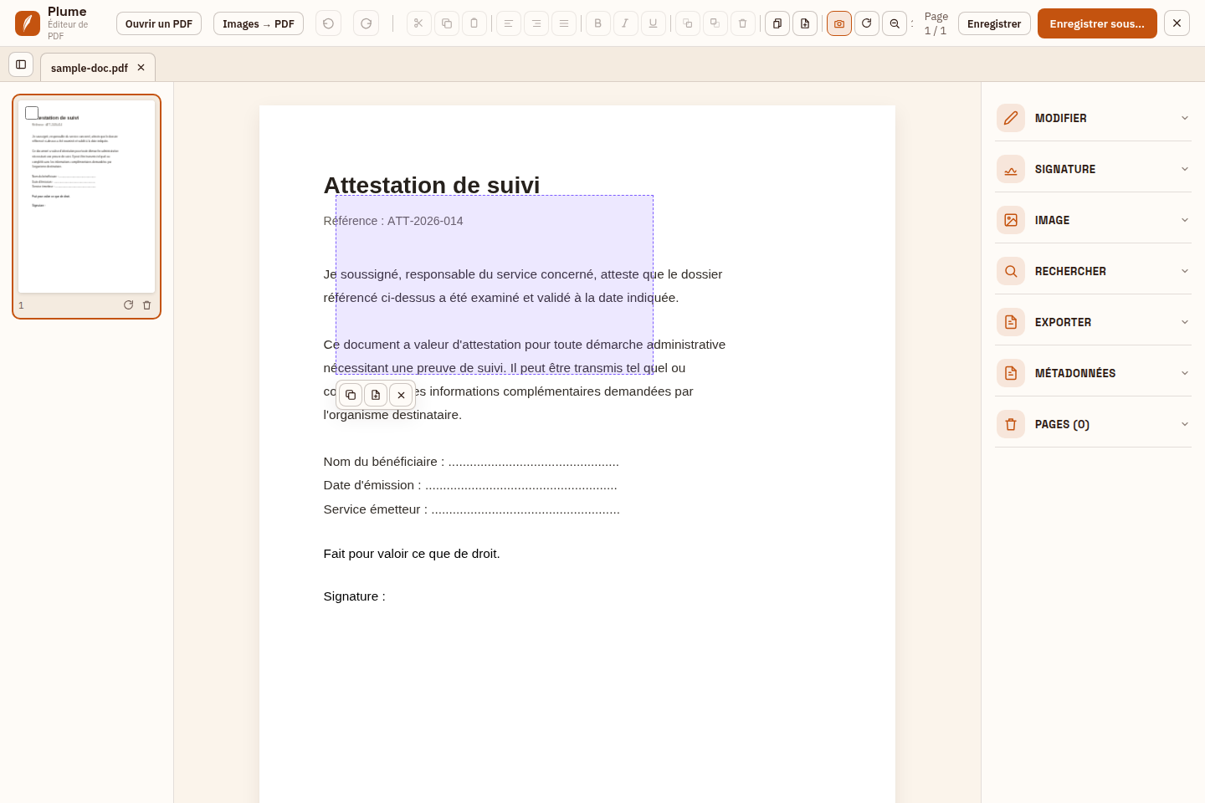Open the Métadonnées document icon panel
Viewport: 1205px width, 803px height.
click(x=1011, y=373)
